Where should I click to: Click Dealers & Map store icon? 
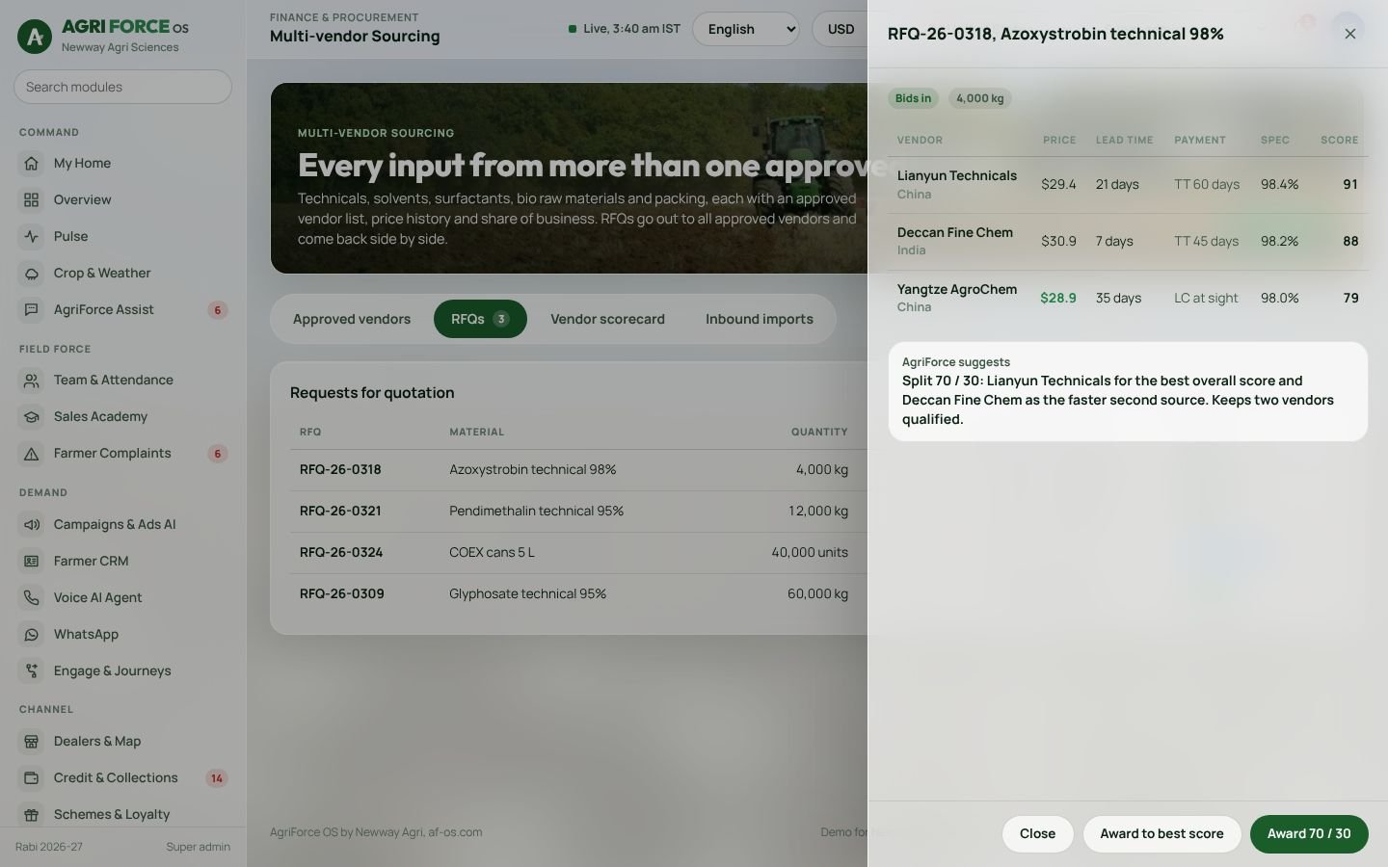point(32,742)
